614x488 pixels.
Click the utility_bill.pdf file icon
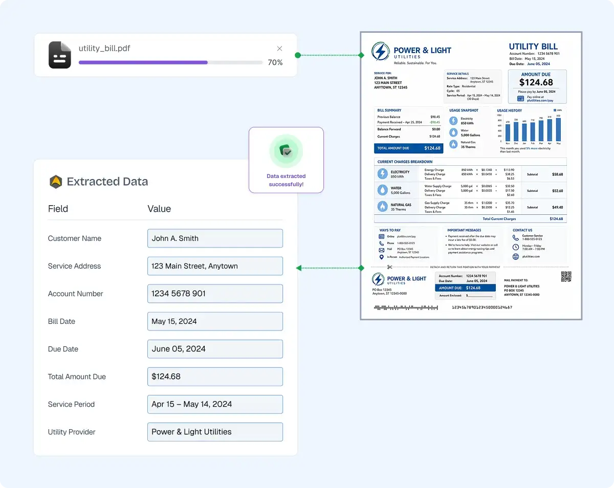click(x=59, y=55)
